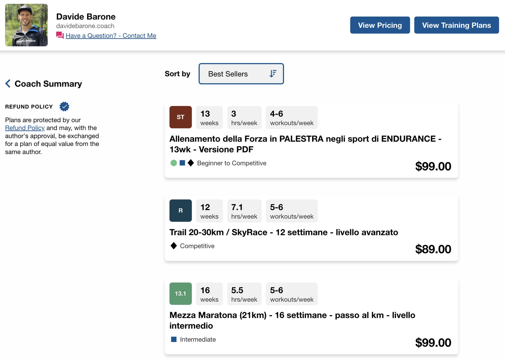Click the chat bubble icon beside Contact Me
Screen dimensions: 505x359
coord(60,35)
